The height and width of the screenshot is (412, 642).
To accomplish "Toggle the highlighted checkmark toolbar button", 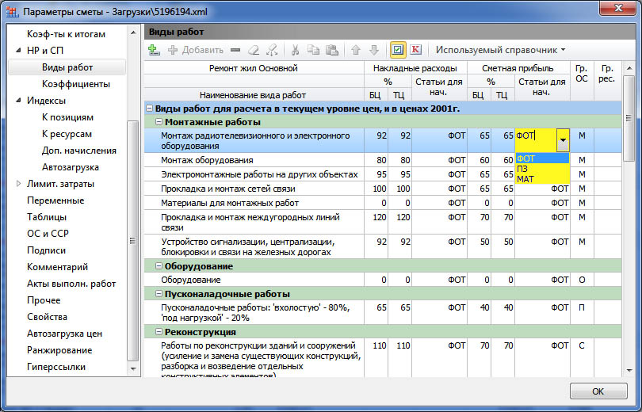I will point(398,50).
